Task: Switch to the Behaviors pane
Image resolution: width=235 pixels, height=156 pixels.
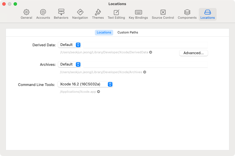Action: click(61, 14)
